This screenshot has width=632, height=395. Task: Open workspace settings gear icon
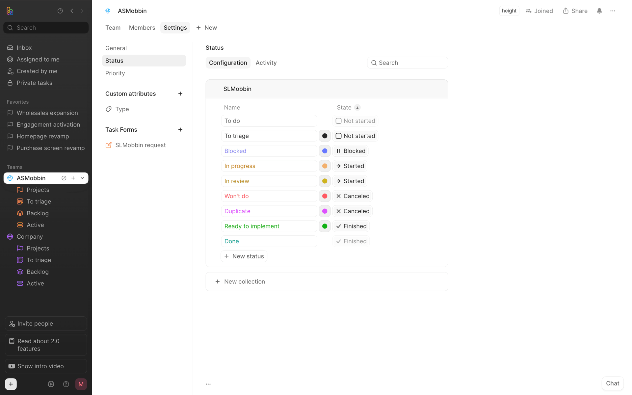tap(51, 384)
